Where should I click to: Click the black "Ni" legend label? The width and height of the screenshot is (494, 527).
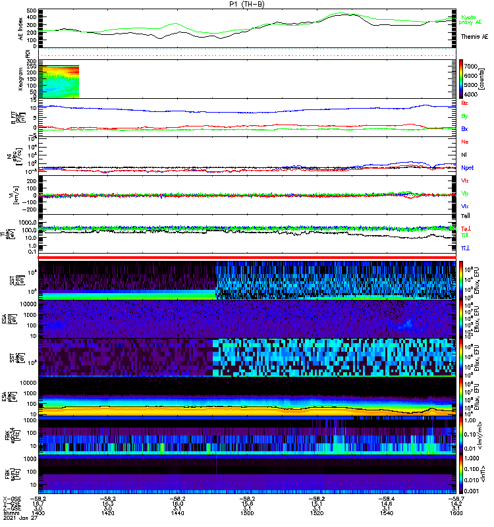464,155
